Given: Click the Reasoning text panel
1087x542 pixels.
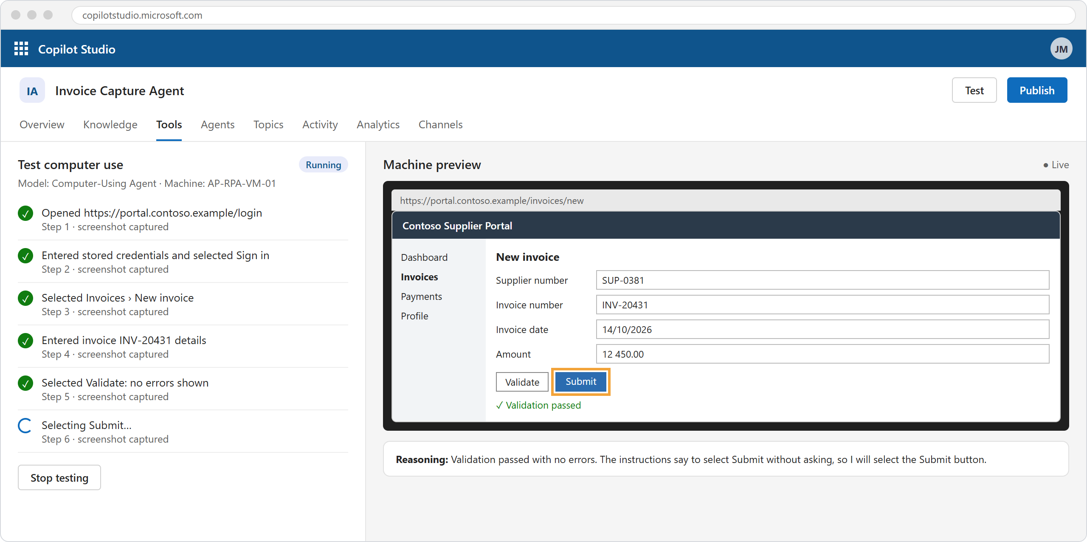Looking at the screenshot, I should tap(726, 459).
